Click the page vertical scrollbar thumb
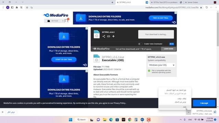The height and width of the screenshot is (123, 219). click(x=218, y=29)
